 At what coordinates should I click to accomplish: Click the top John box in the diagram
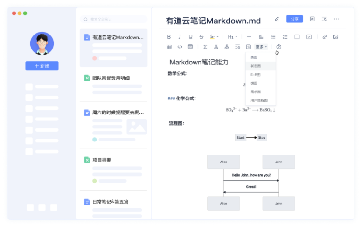[278, 162]
